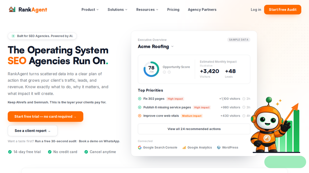Viewport: 309px width, 173px height.
Task: Click the +980 visitors text
Action: click(230, 107)
